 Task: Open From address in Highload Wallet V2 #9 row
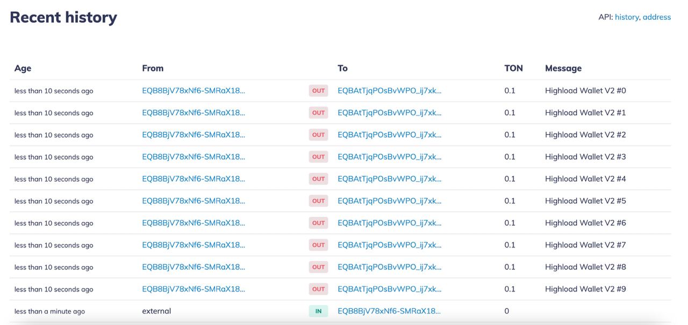coord(193,289)
